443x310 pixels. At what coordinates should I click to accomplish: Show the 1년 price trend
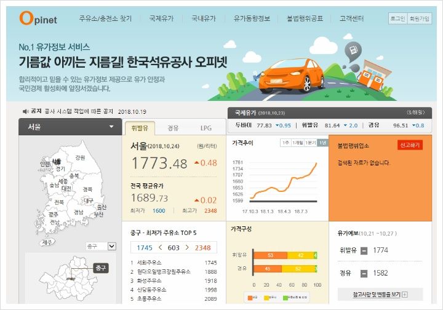coord(322,143)
